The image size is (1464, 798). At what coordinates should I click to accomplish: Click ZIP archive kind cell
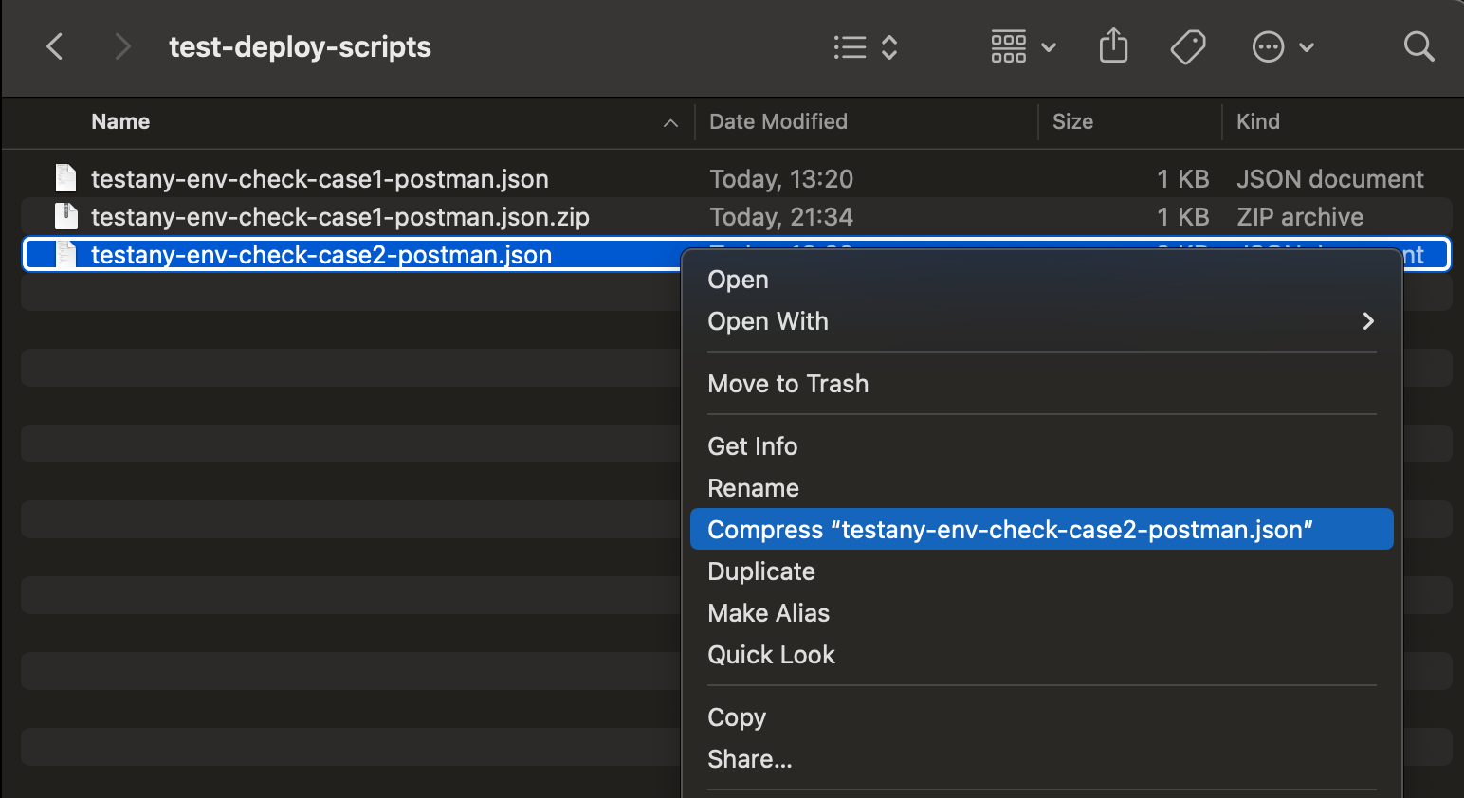coord(1300,217)
